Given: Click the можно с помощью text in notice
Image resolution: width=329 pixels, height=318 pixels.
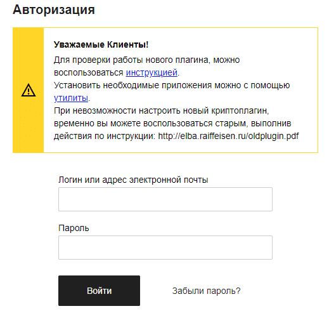Looking at the screenshot, I should pyautogui.click(x=252, y=85).
